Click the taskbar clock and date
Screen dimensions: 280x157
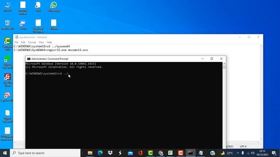(262, 153)
